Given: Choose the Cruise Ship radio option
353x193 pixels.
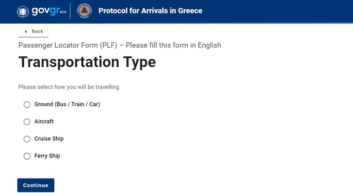Looking at the screenshot, I should [x=27, y=139].
